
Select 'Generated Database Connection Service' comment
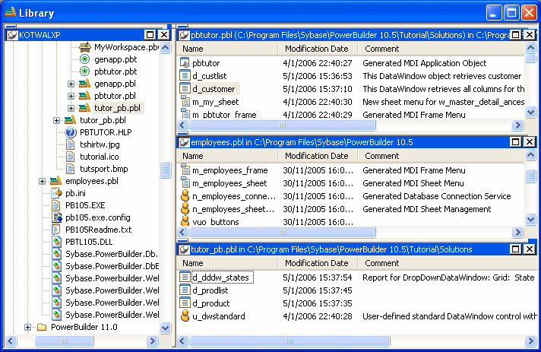[436, 196]
